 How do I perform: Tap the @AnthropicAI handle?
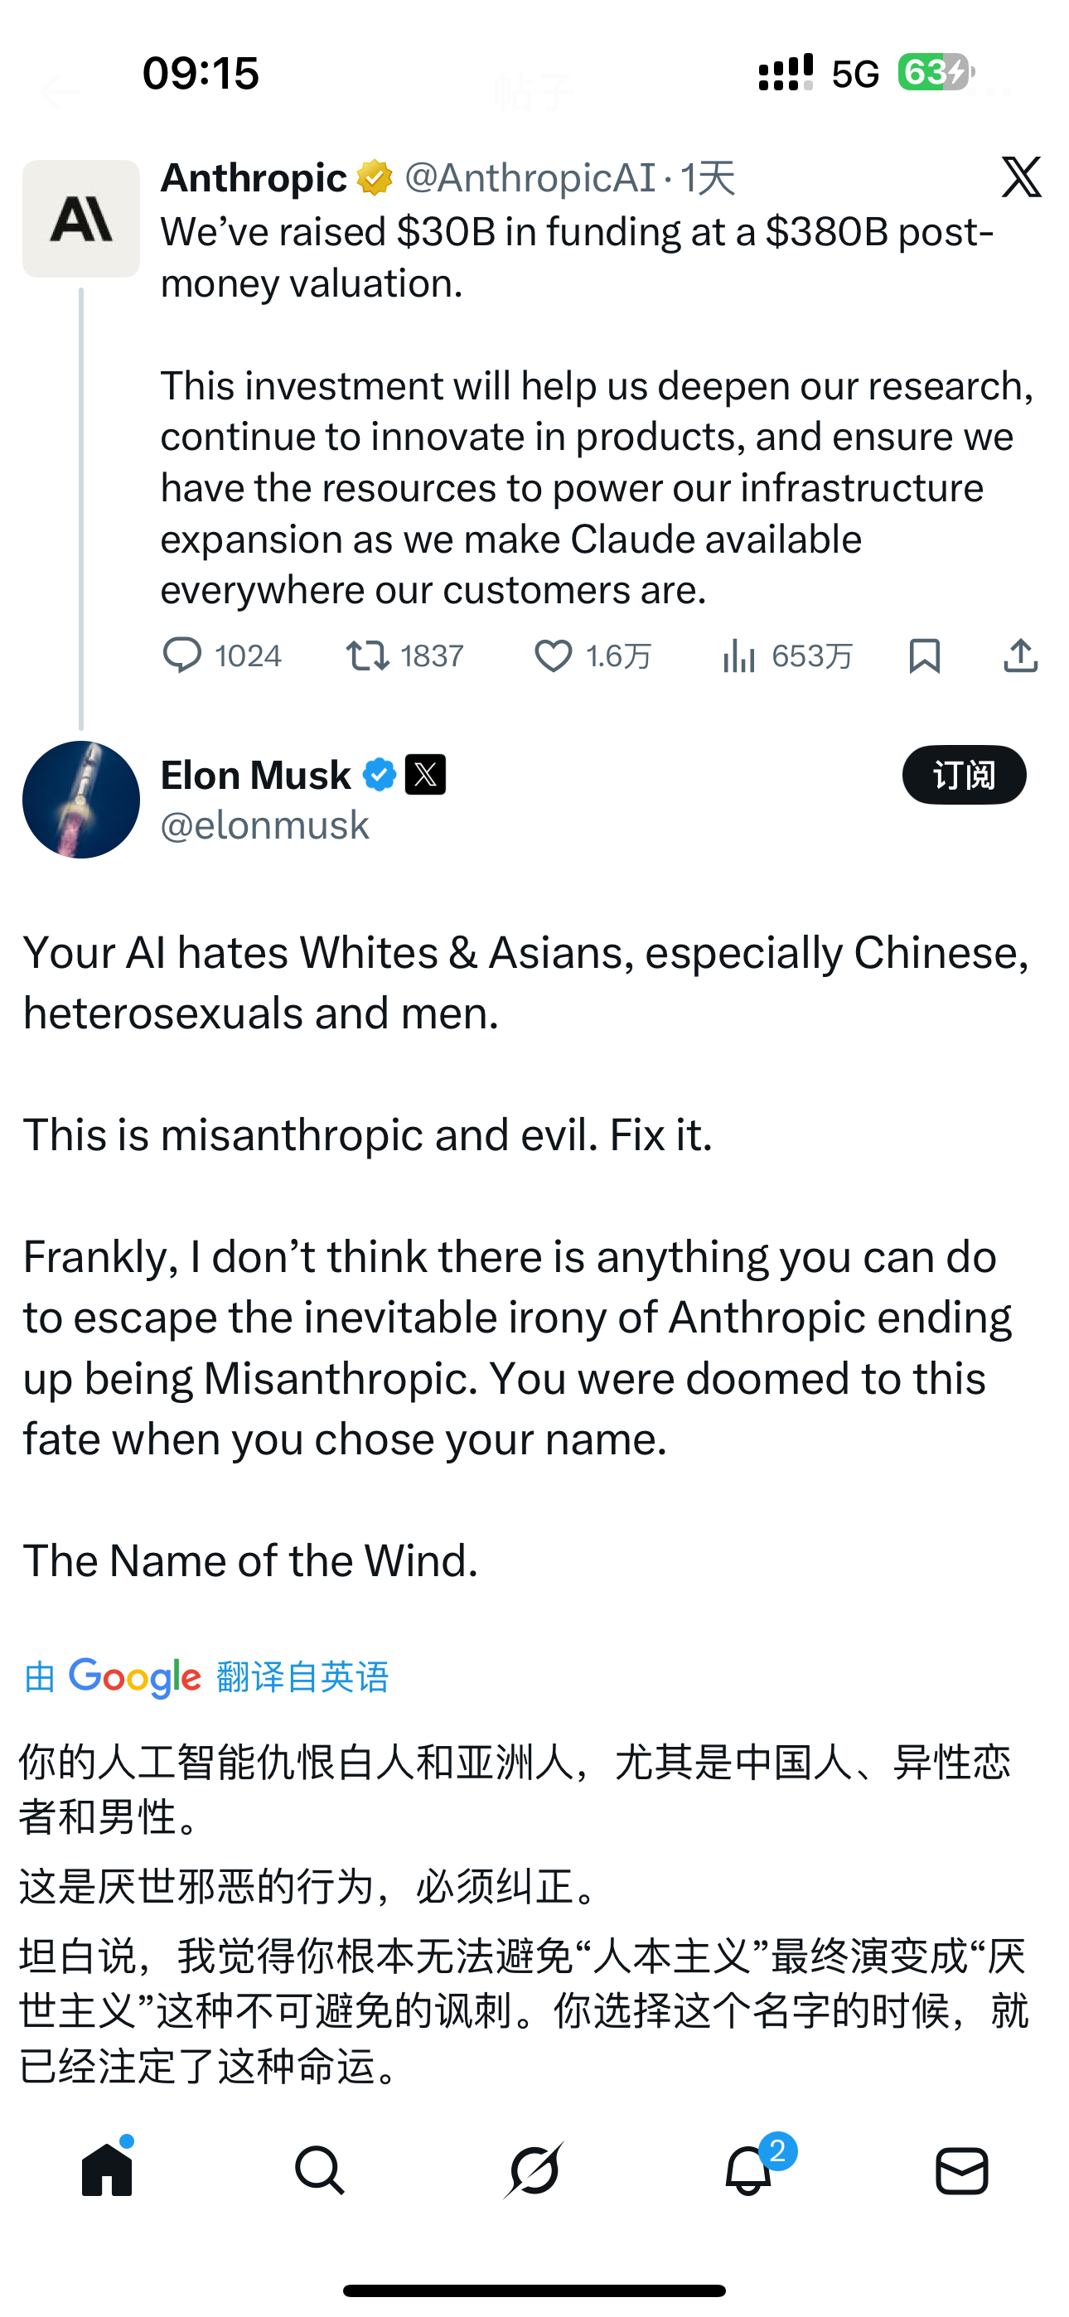coord(529,178)
